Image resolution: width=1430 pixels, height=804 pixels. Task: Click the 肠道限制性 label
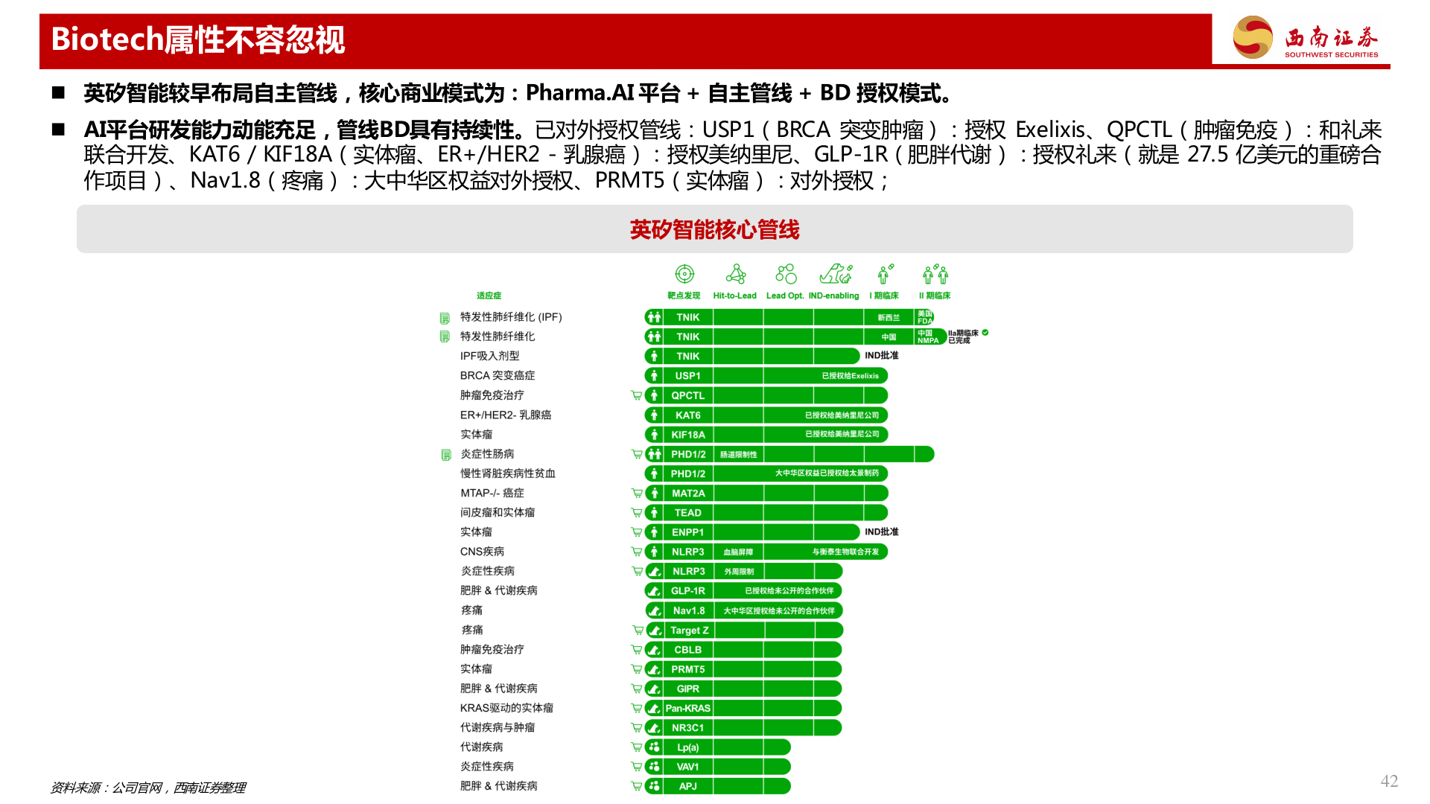[x=738, y=454]
